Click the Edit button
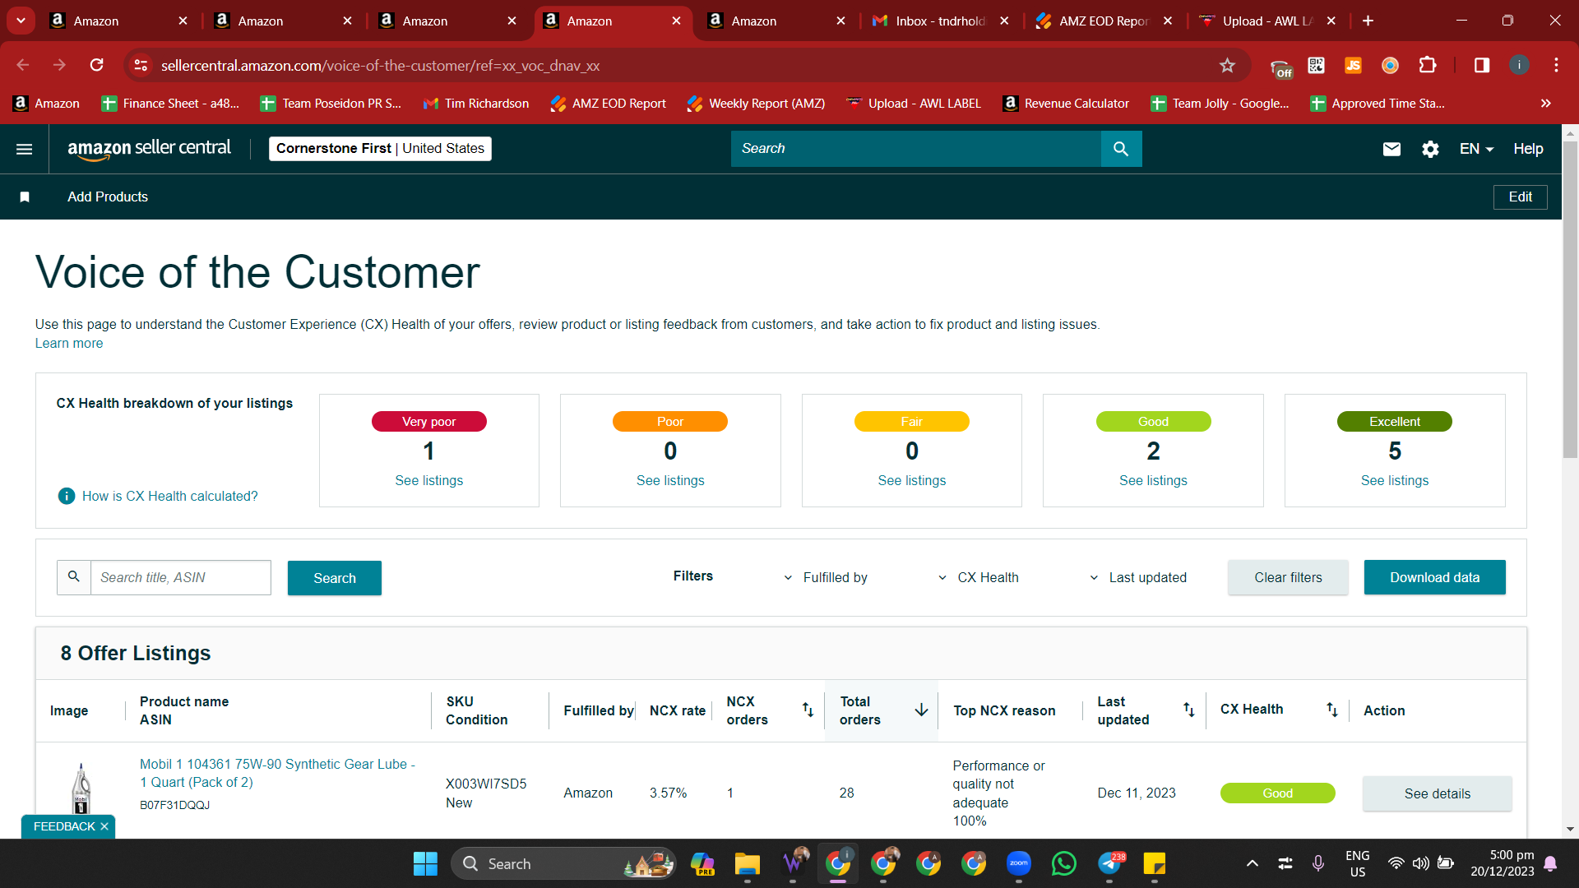This screenshot has width=1579, height=888. click(1520, 197)
